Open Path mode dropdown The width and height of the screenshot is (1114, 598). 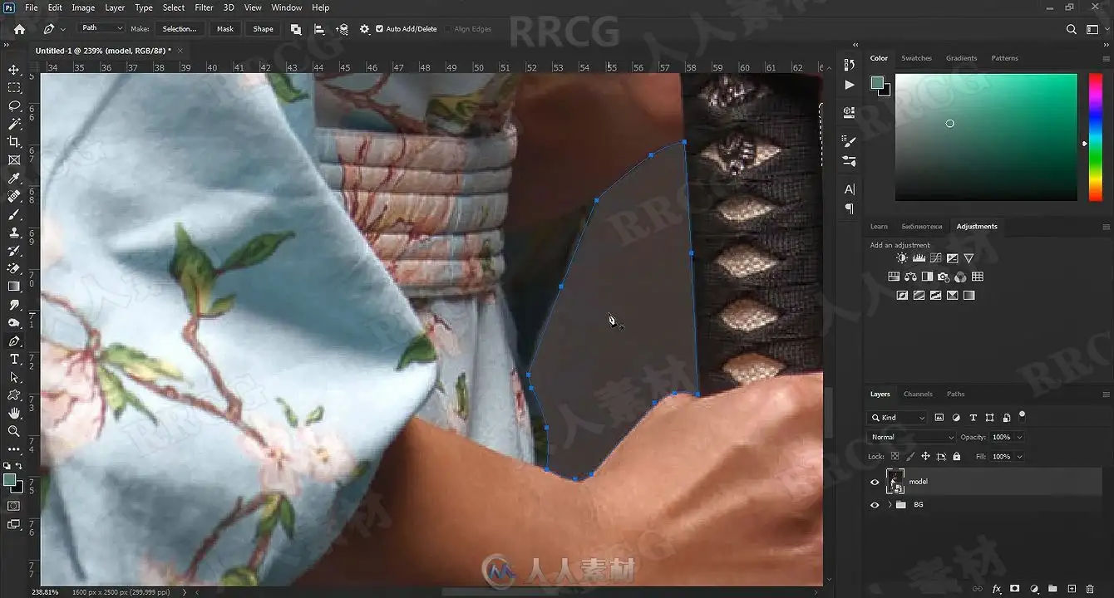[x=101, y=28]
